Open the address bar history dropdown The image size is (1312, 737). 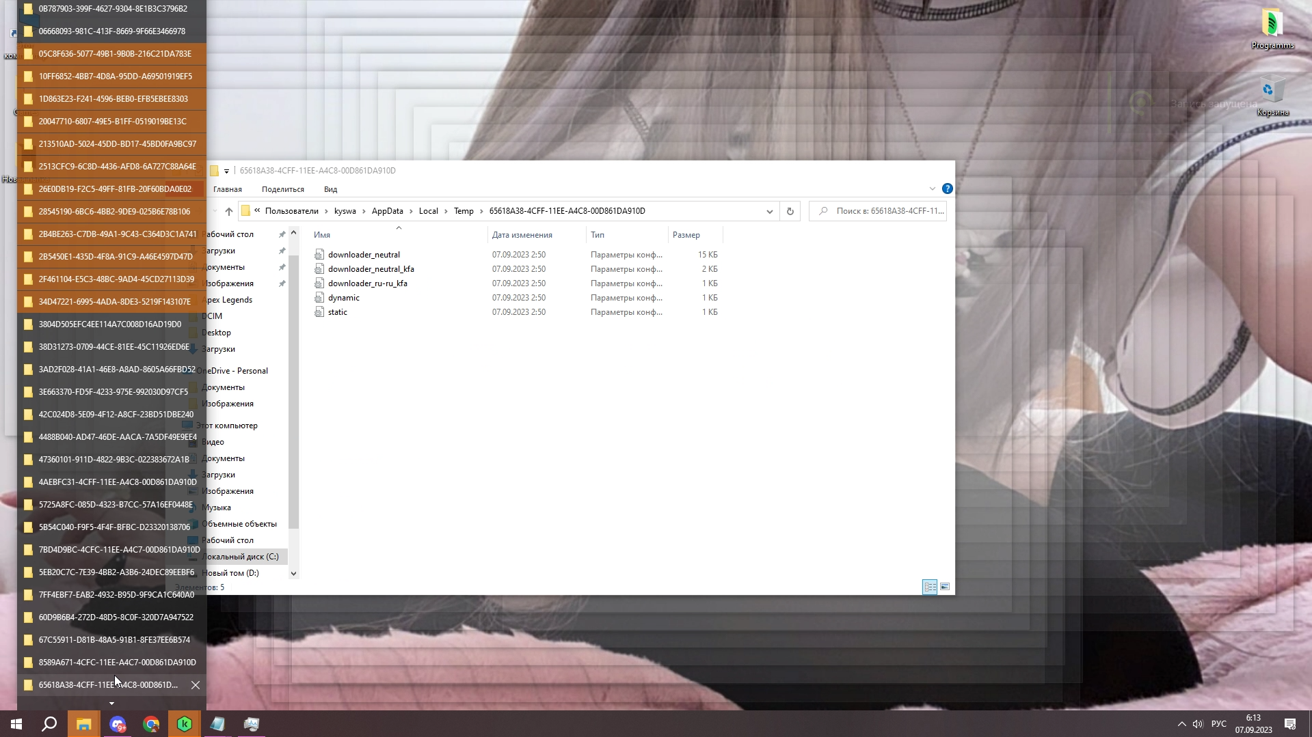tap(770, 211)
